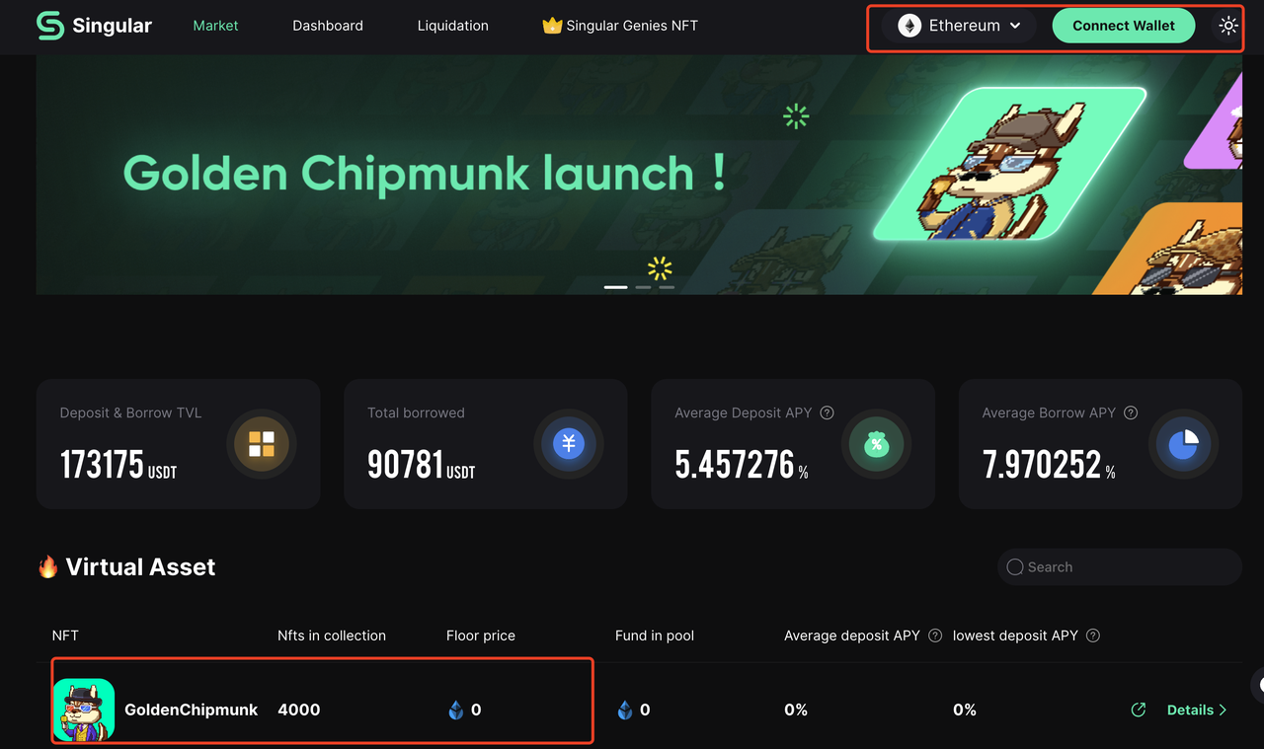The width and height of the screenshot is (1264, 749).
Task: Click the Average Borrow APY help icon
Action: (1132, 412)
